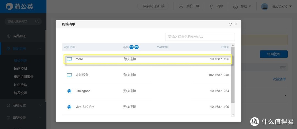
Task: Open 重启组网服务 in sidebar
Action: click(24, 77)
